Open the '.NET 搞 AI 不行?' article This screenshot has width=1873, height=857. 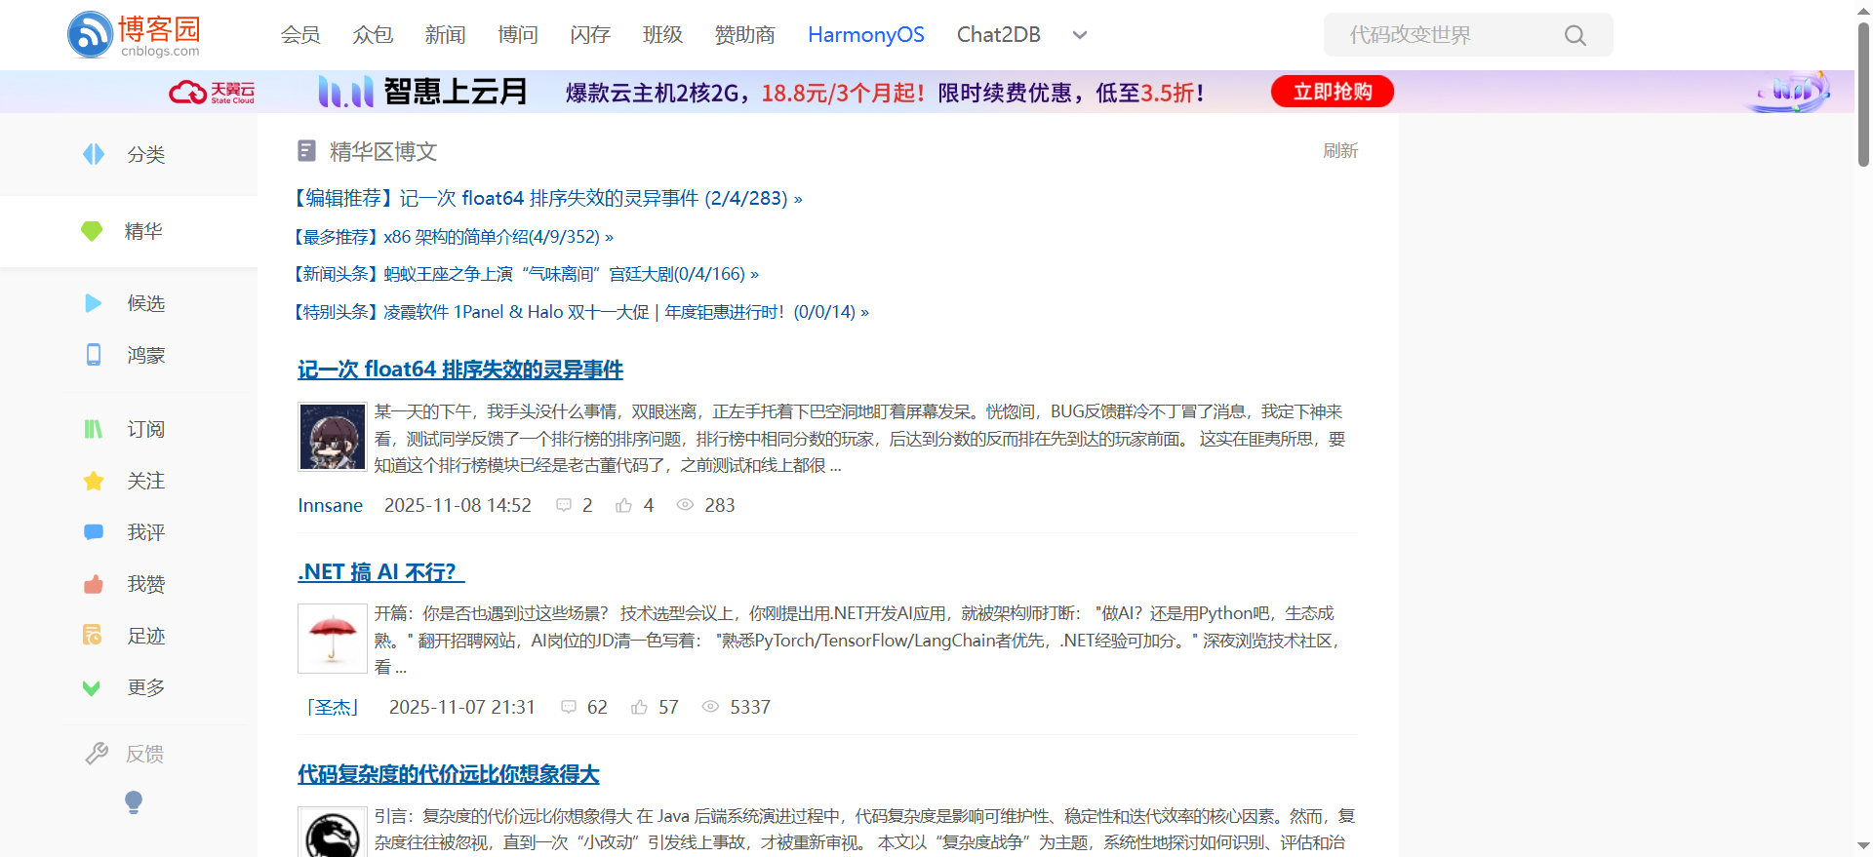coord(380,572)
